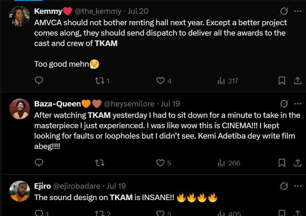306x216 pixels.
Task: Like Baza-Queen's tweet with 5 likes
Action: pyautogui.click(x=160, y=163)
